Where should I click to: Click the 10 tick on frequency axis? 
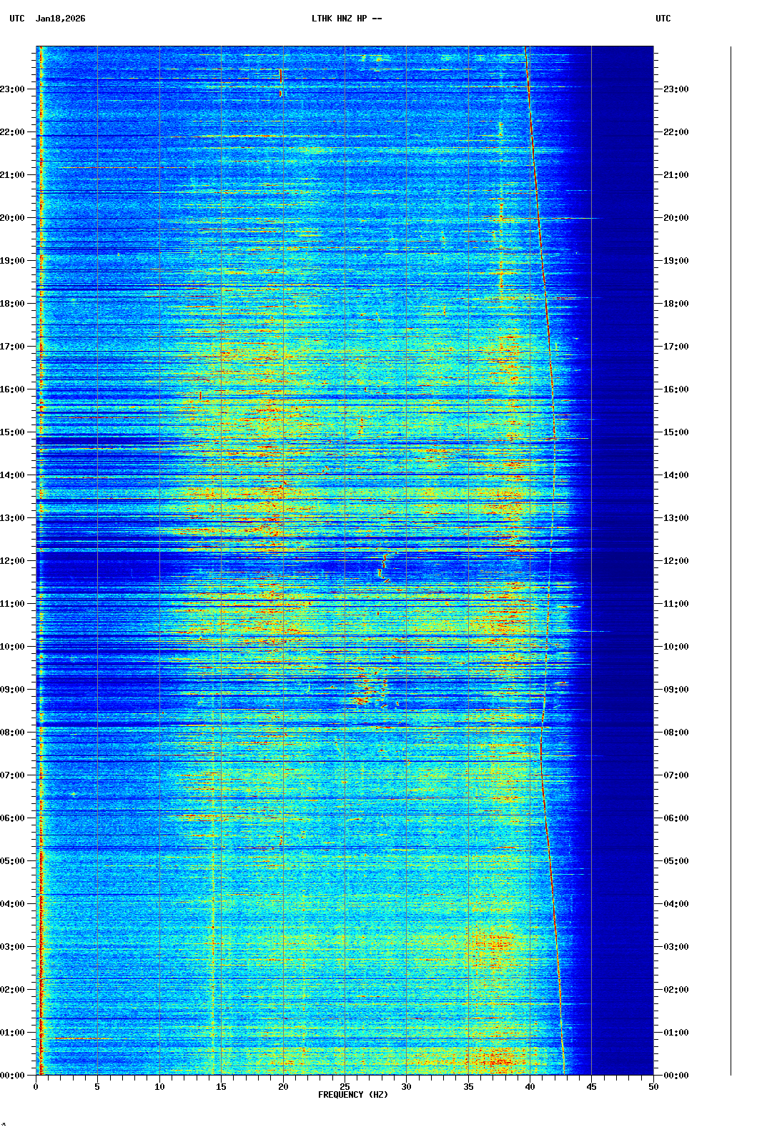(159, 1087)
